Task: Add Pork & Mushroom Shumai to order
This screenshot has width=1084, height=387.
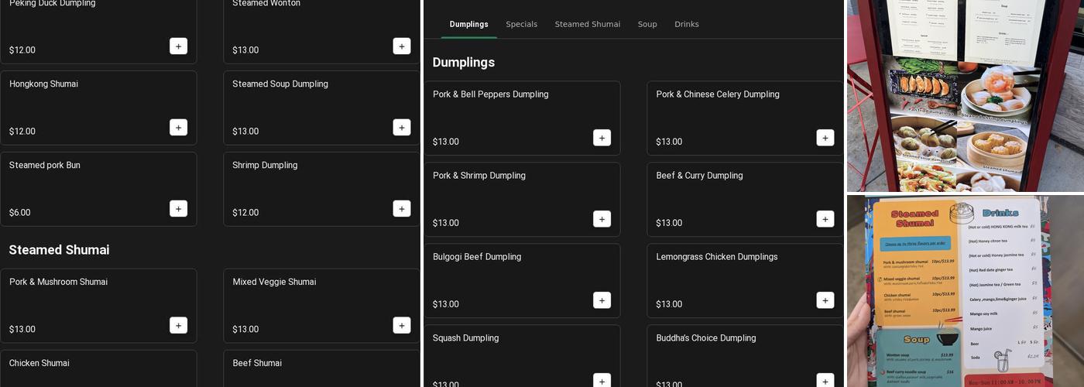Action: (x=178, y=326)
